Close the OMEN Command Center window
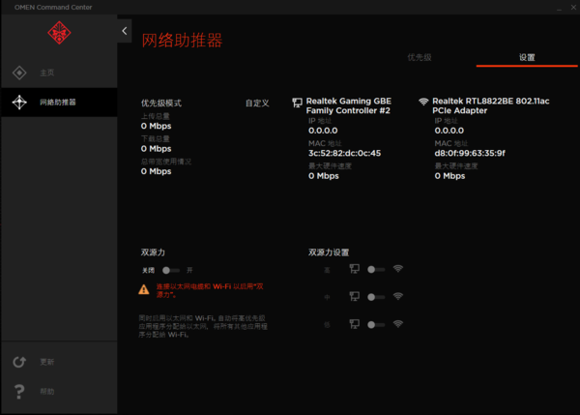The width and height of the screenshot is (580, 415). 573,7
